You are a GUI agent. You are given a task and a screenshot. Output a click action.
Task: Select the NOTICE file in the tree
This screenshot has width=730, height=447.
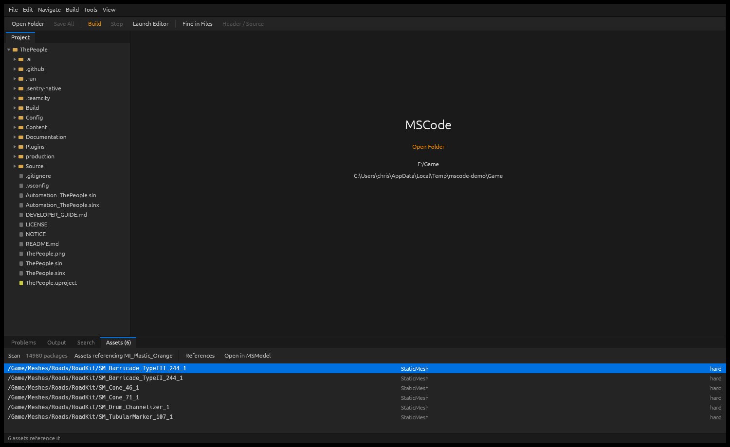(36, 234)
